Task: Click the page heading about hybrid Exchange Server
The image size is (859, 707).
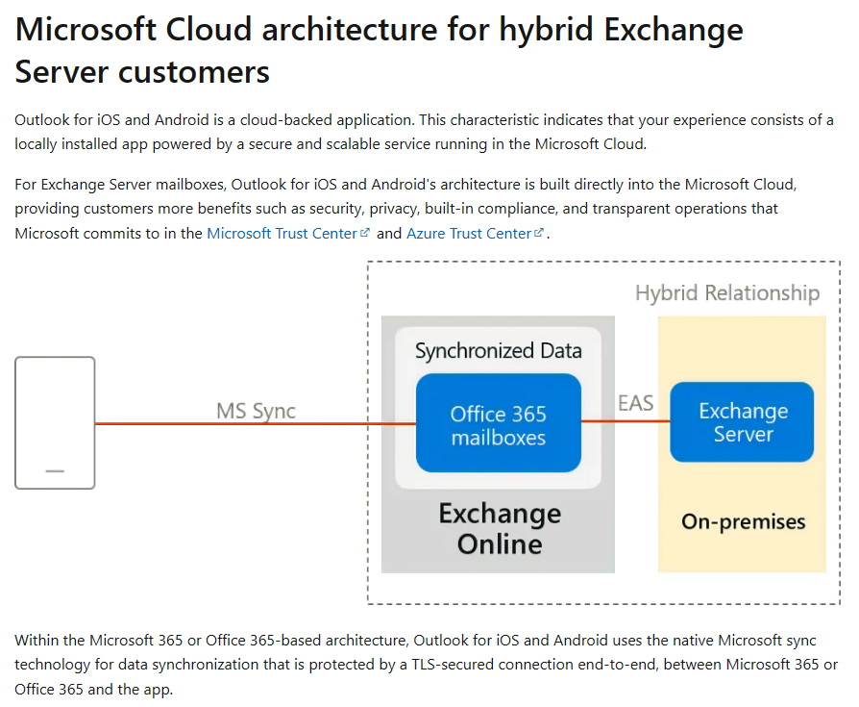Action: 379,50
